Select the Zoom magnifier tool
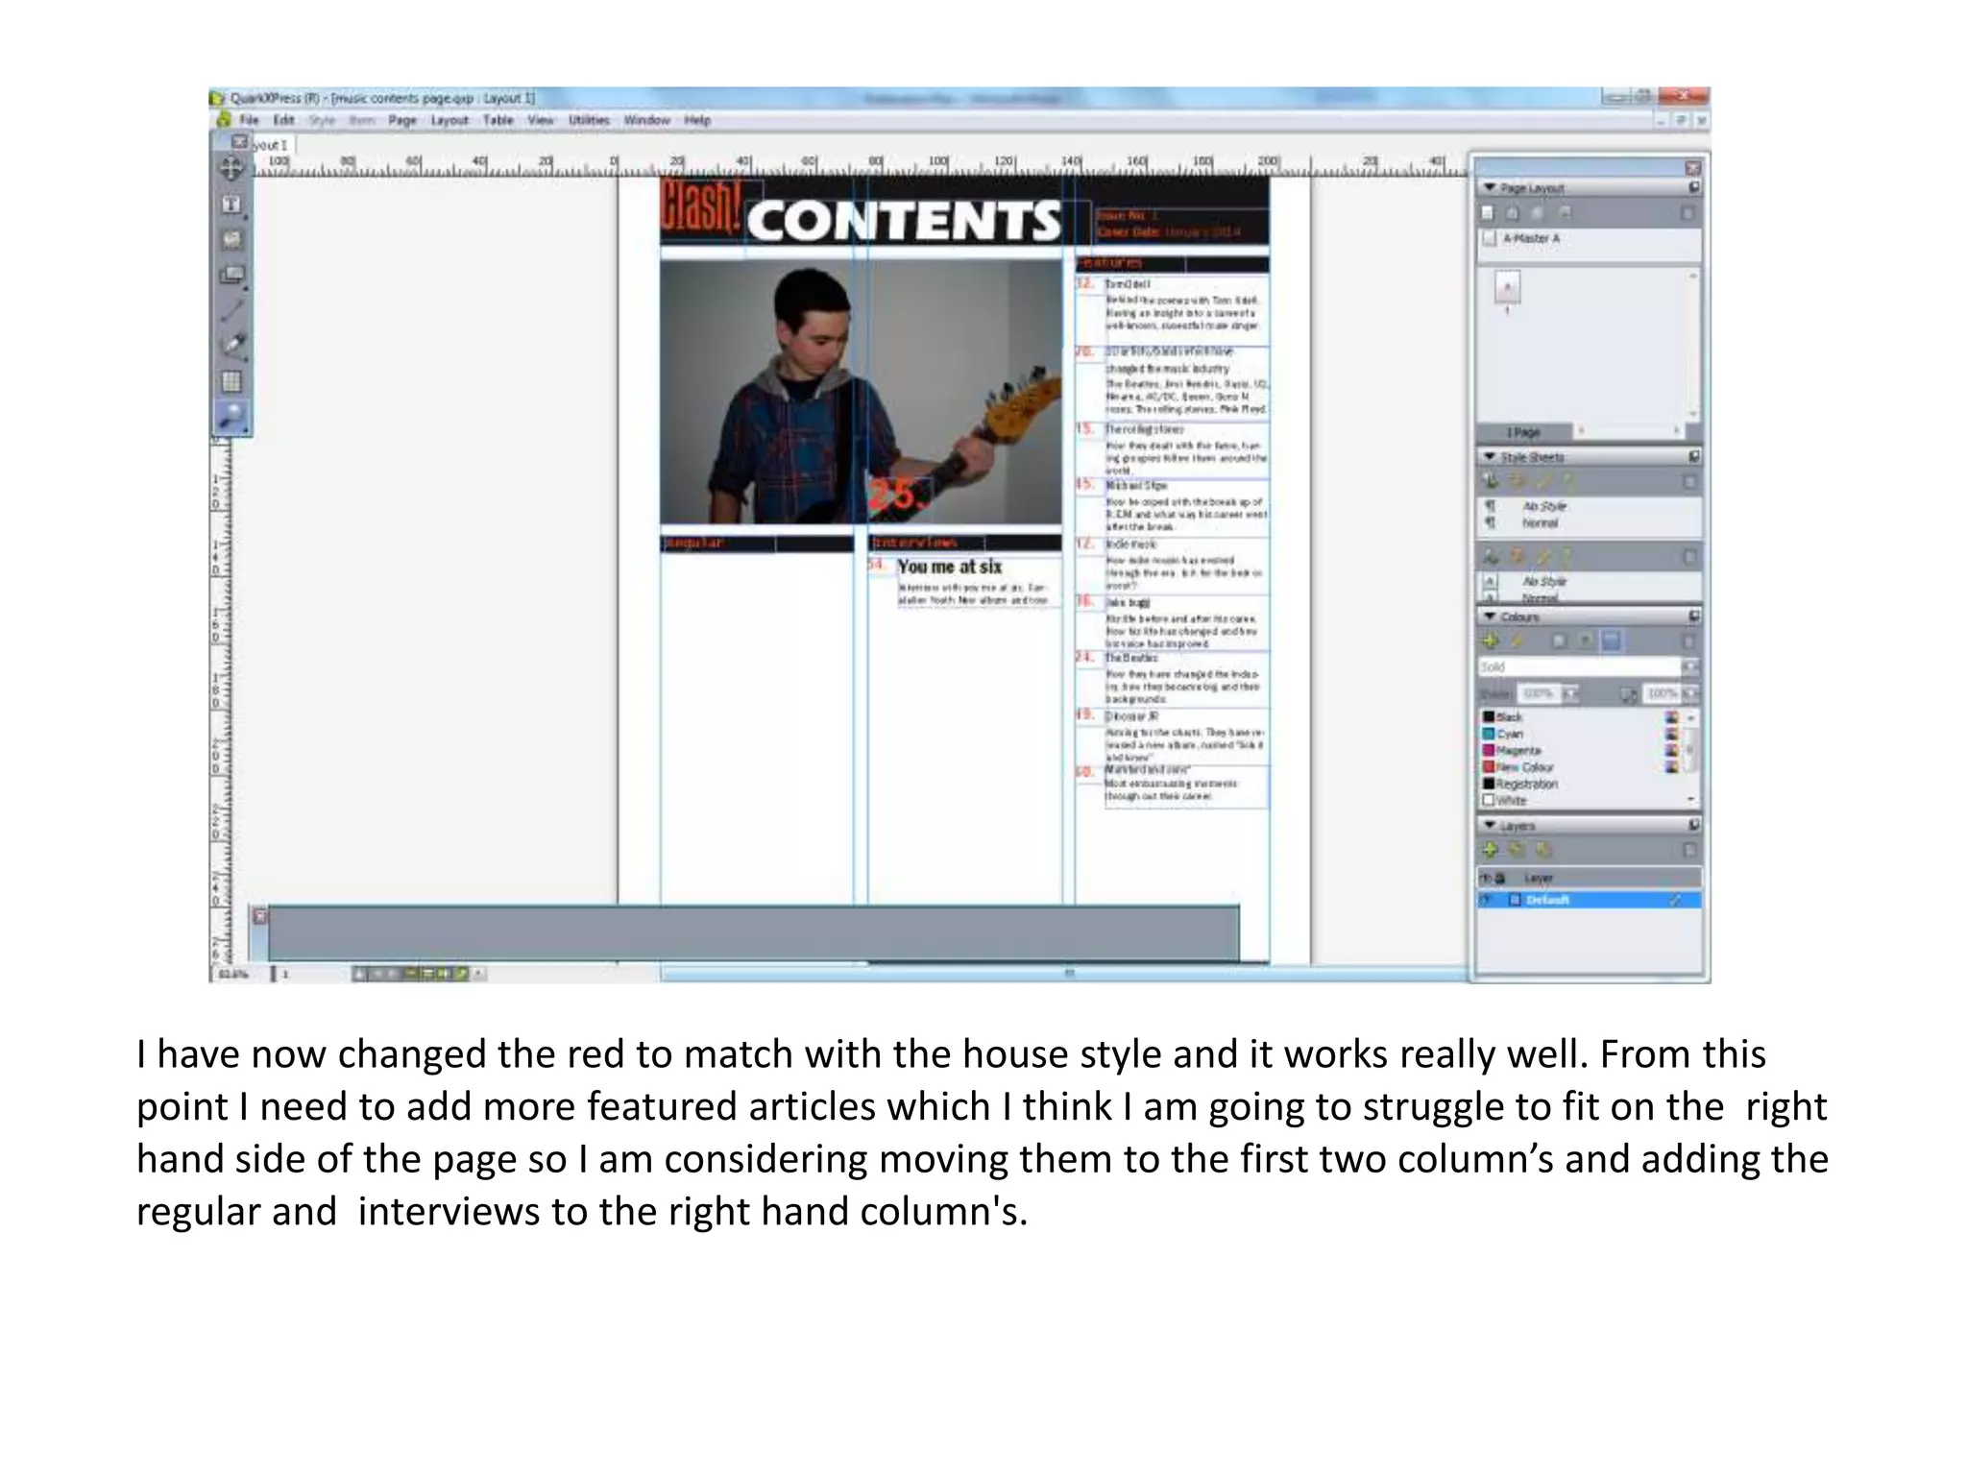This screenshot has height=1475, width=1967. pos(231,416)
